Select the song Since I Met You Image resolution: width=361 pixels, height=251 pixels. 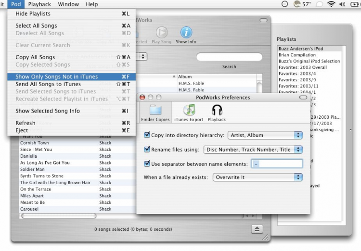point(78,150)
